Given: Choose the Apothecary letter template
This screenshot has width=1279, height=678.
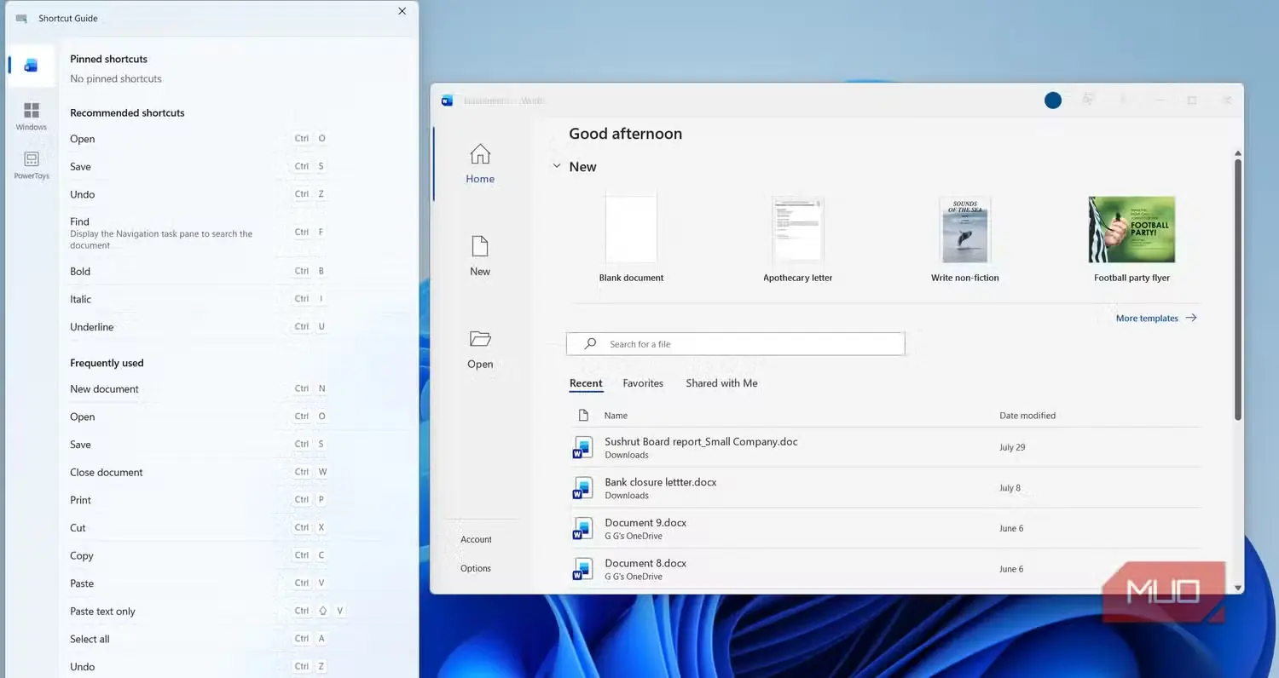Looking at the screenshot, I should [x=798, y=229].
